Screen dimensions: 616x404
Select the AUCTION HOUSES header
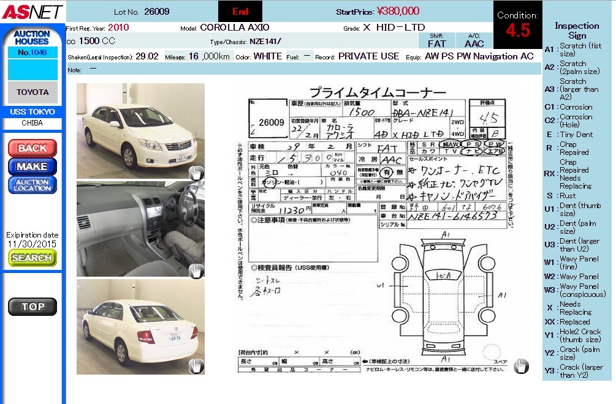31,37
